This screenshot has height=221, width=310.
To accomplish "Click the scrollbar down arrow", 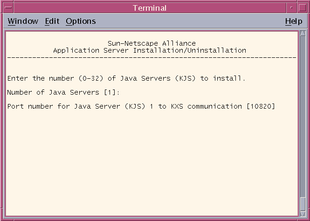I will [303, 214].
